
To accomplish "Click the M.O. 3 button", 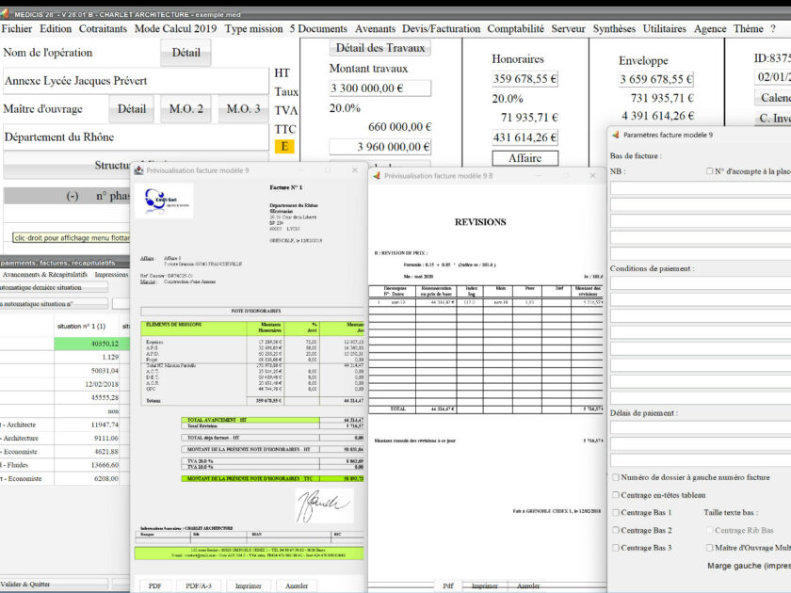I will point(243,109).
